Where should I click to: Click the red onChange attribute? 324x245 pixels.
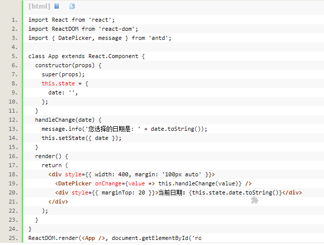point(108,183)
